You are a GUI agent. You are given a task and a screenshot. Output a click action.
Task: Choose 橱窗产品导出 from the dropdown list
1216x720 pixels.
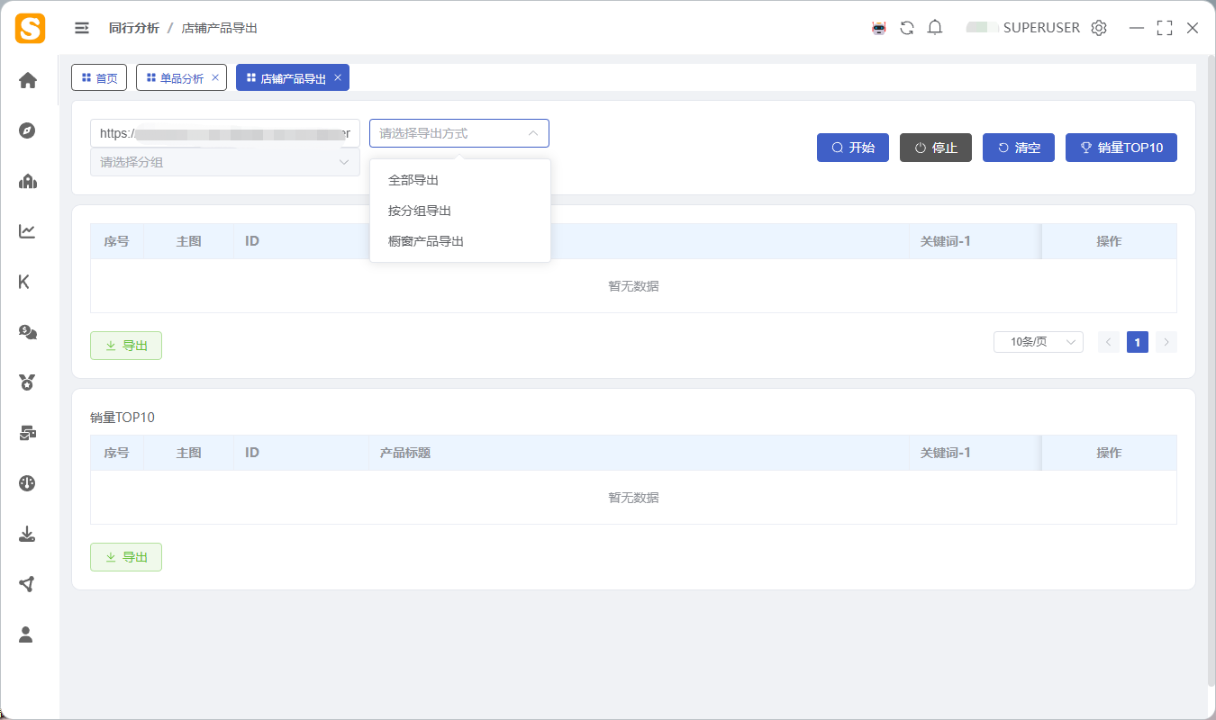pyautogui.click(x=460, y=241)
